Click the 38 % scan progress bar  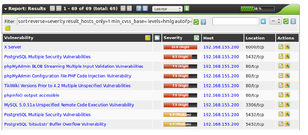point(258,9)
